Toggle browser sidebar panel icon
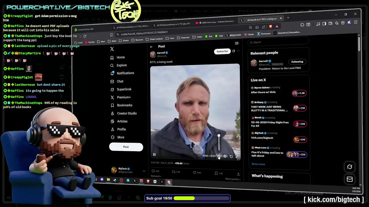The height and width of the screenshot is (207, 369). click(x=324, y=24)
